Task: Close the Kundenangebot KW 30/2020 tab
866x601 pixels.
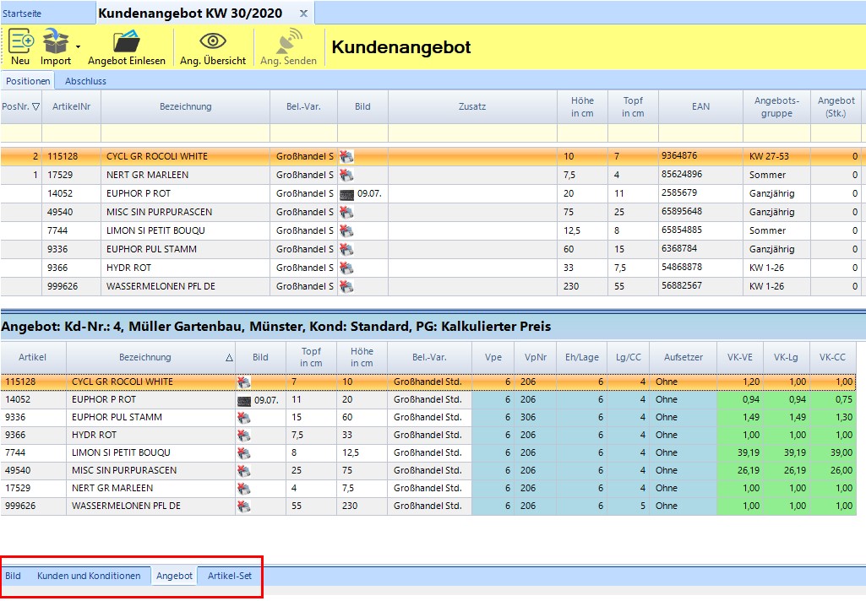Action: tap(303, 14)
